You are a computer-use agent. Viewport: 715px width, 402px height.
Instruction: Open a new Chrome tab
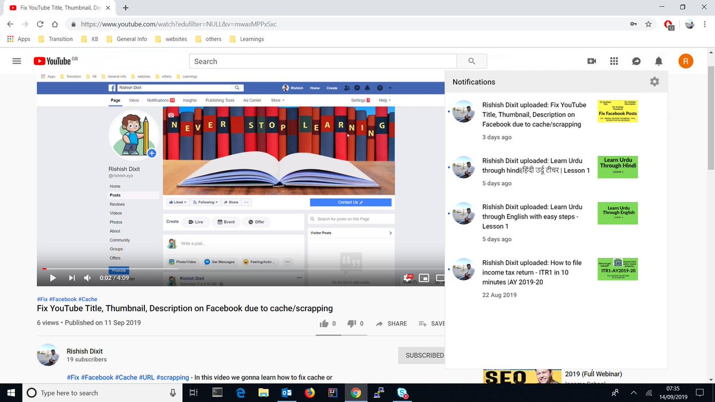tap(126, 8)
